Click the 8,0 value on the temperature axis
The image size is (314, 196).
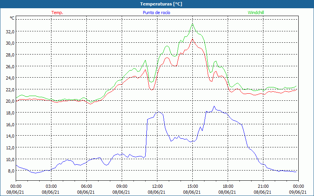11,171
